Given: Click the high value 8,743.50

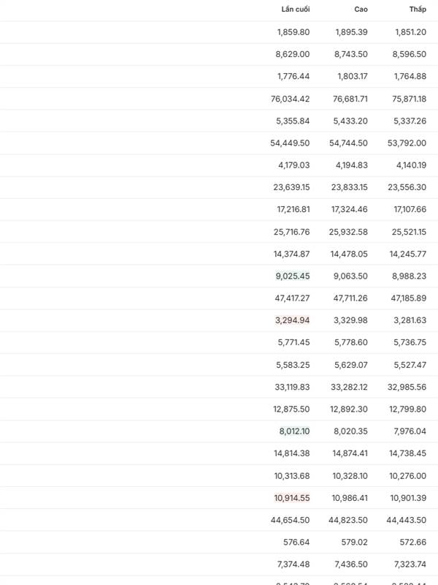Looking at the screenshot, I should (x=352, y=54).
